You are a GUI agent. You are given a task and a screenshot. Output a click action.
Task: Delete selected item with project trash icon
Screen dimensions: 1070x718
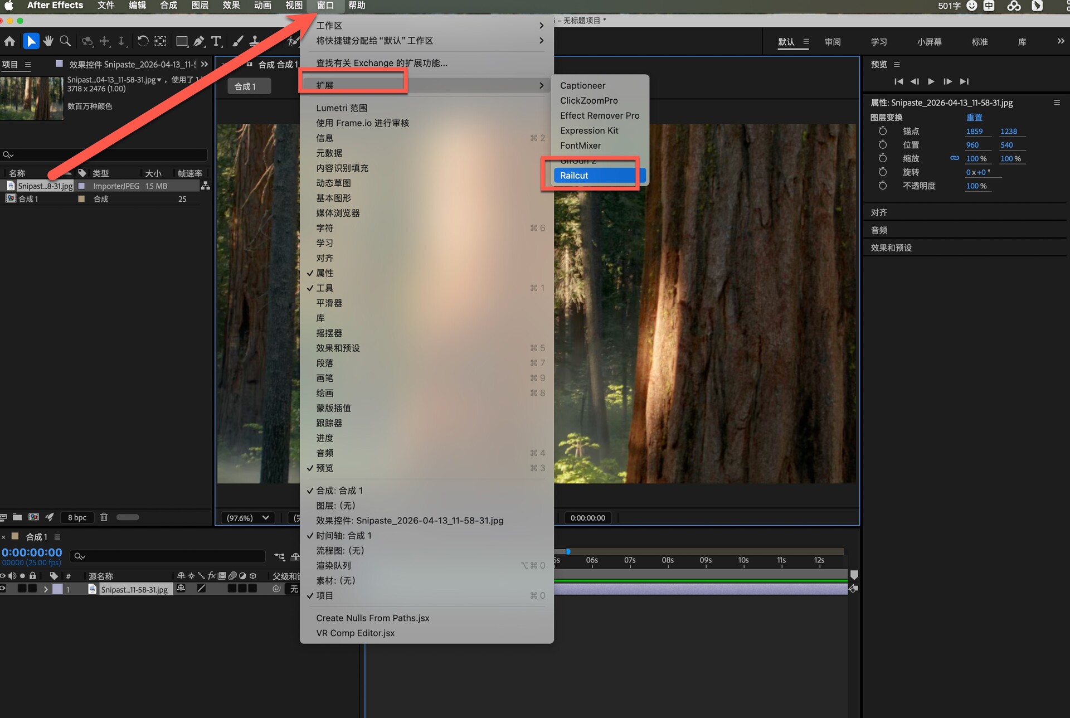tap(104, 517)
